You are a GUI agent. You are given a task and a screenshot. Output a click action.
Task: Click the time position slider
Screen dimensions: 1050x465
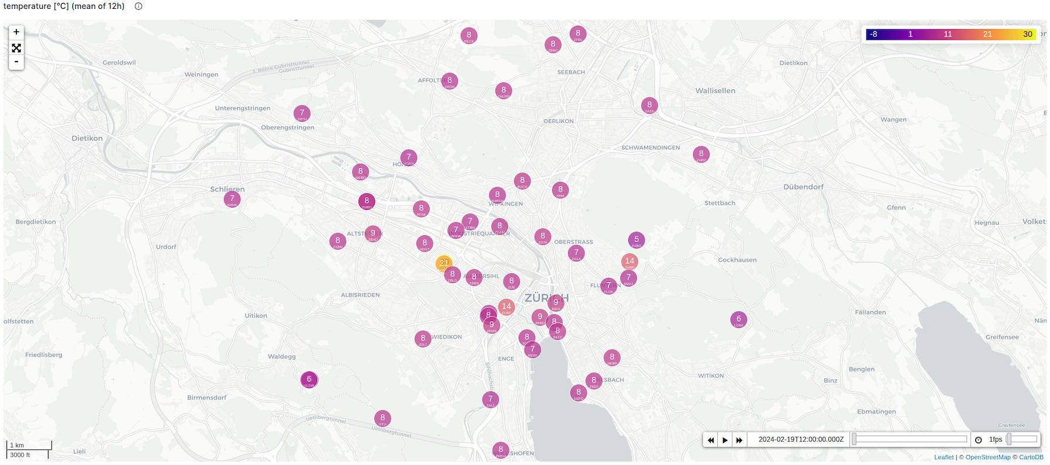[x=910, y=439]
